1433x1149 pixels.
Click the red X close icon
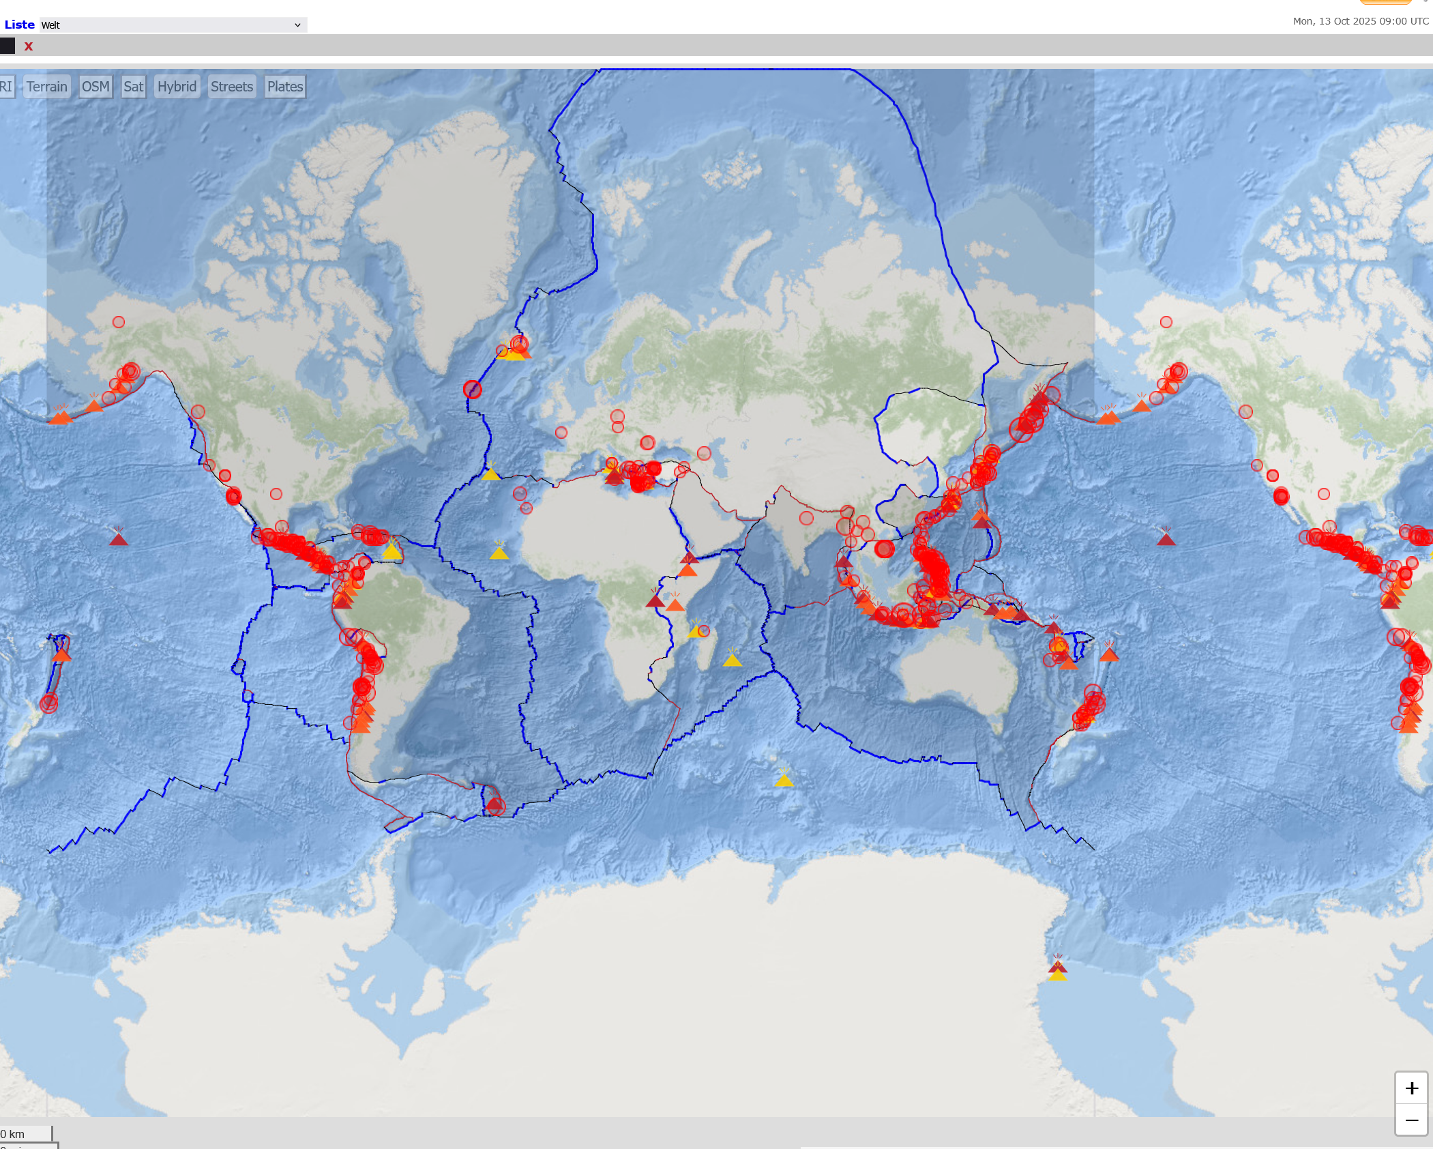[29, 46]
